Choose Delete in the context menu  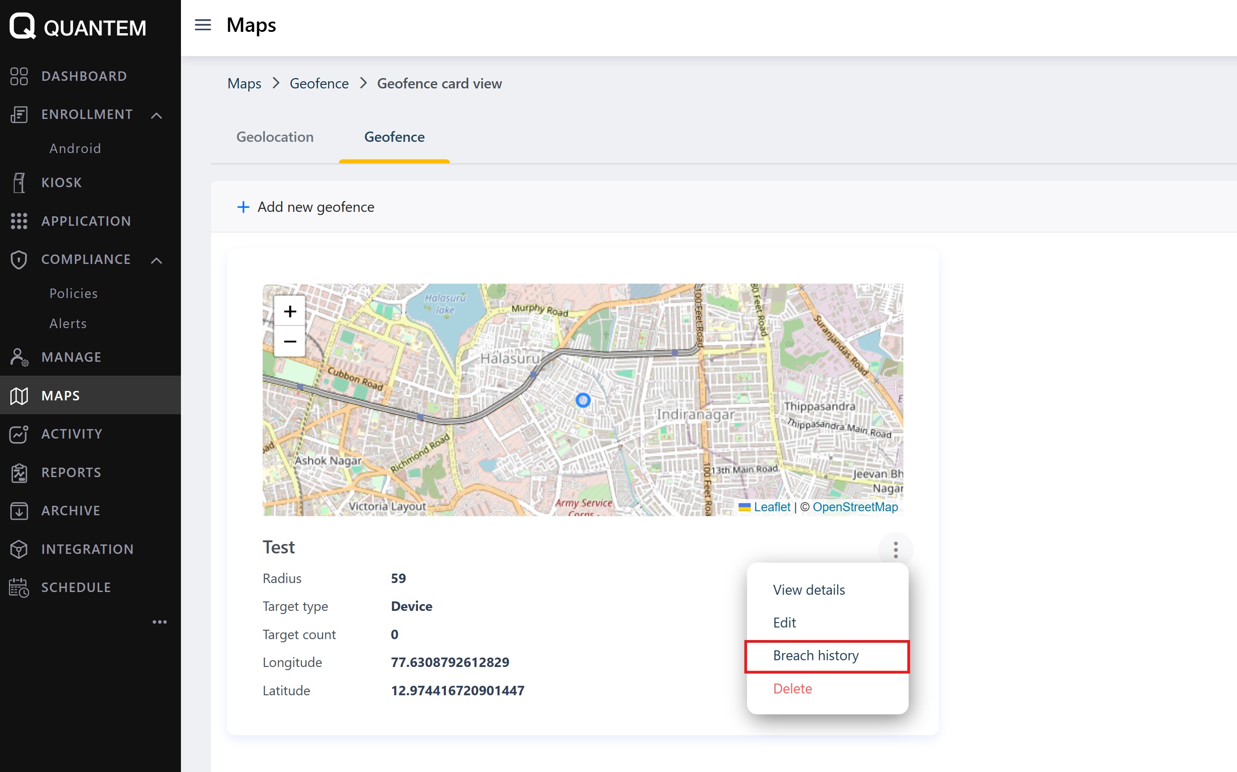point(792,688)
